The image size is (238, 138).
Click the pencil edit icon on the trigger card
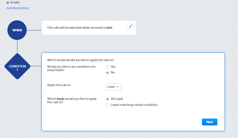(131, 26)
